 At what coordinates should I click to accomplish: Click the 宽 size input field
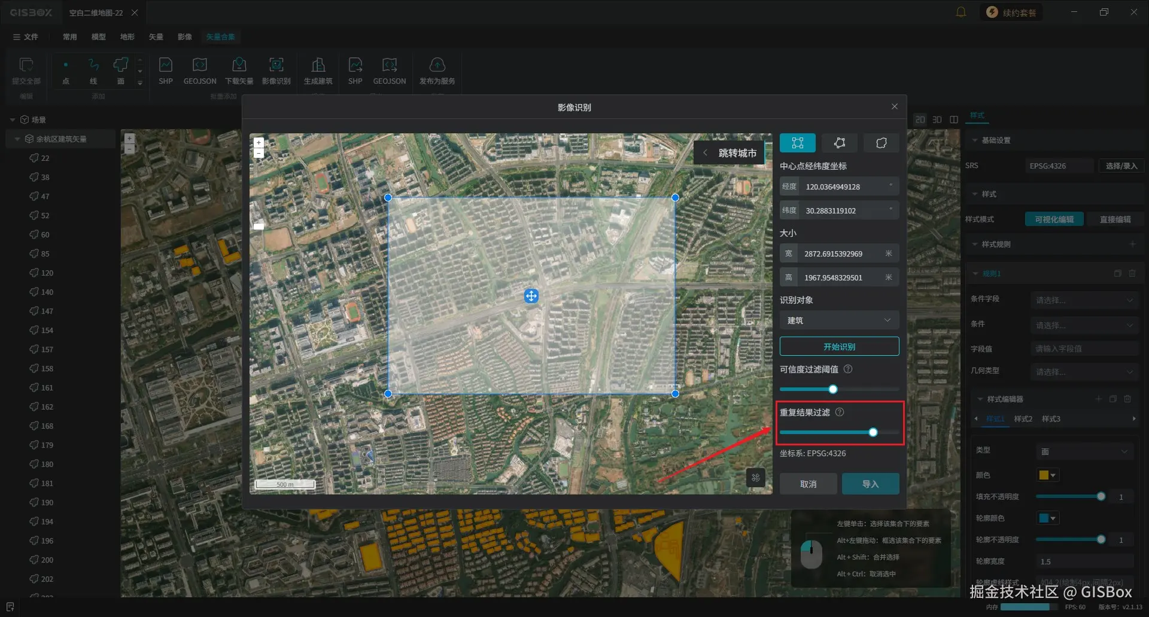tap(839, 253)
